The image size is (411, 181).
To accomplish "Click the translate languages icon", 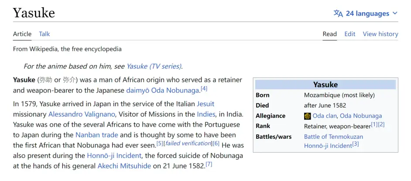I will [x=338, y=13].
